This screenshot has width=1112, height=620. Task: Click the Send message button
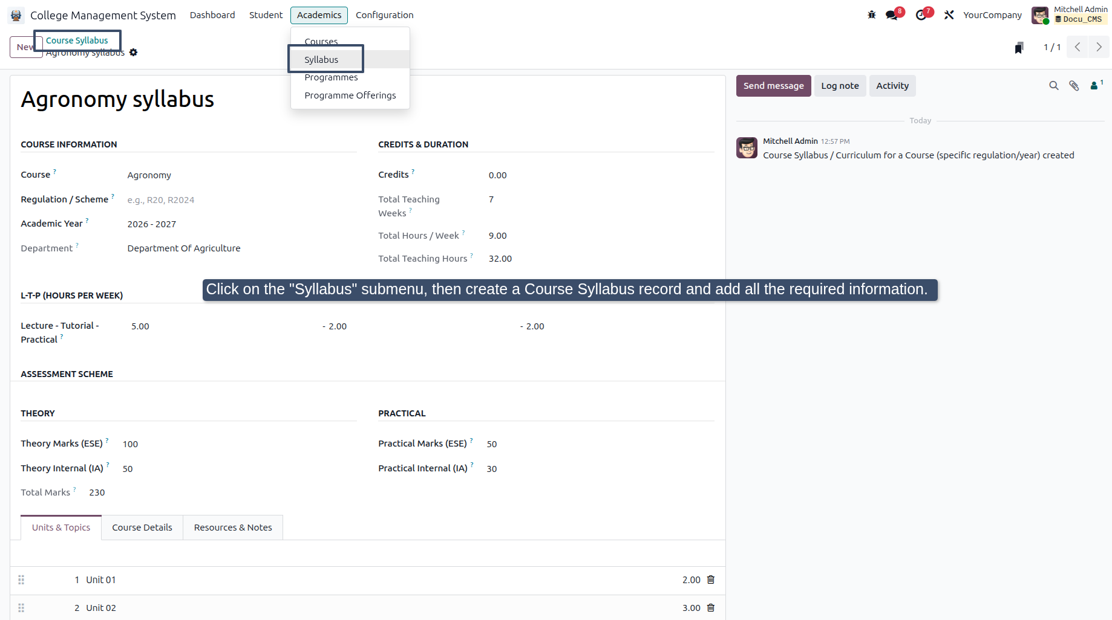coord(773,86)
